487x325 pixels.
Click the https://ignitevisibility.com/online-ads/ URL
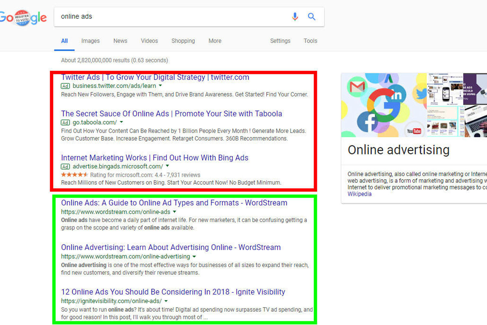112,301
